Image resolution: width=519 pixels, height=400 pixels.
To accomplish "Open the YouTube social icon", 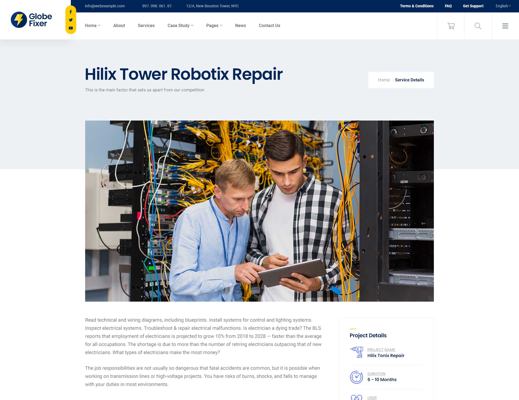I will click(71, 28).
